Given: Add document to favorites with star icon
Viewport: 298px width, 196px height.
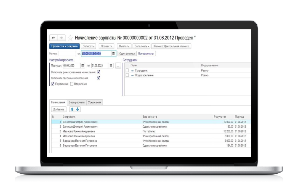Looking at the screenshot, I should click(x=70, y=38).
